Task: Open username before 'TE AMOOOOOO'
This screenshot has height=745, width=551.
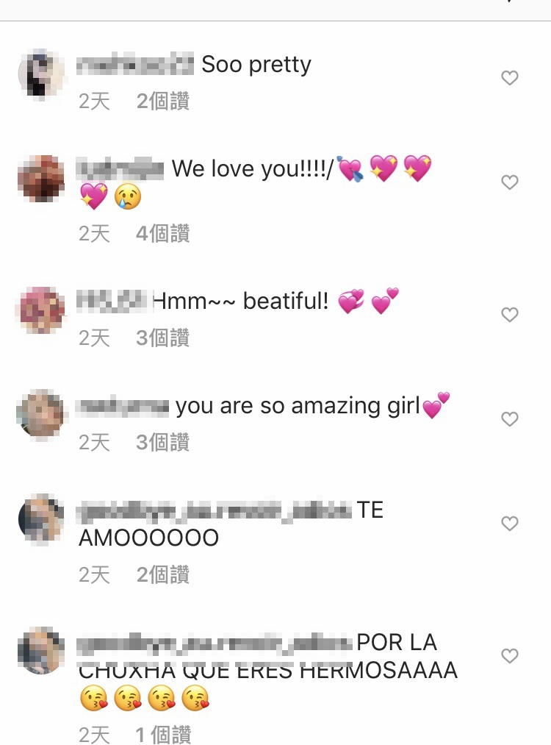Action: point(215,510)
